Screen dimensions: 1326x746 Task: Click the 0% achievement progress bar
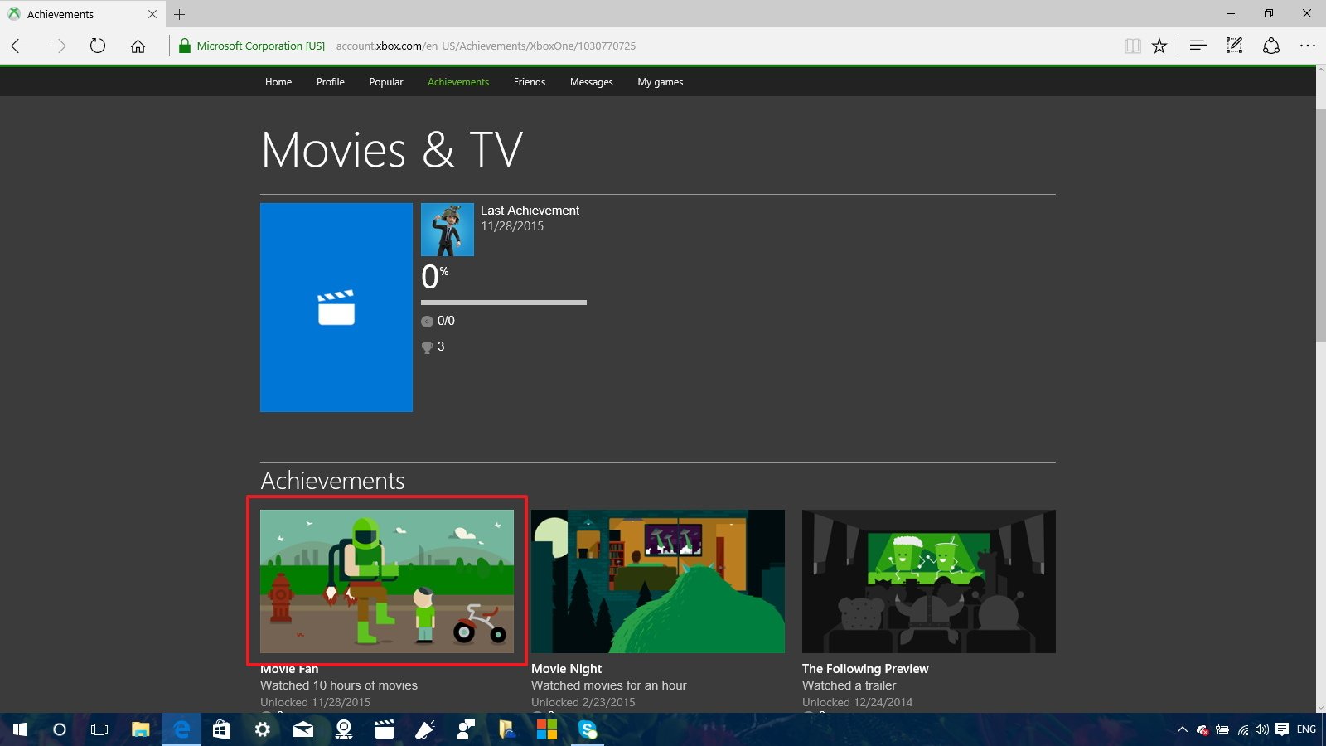click(x=504, y=303)
